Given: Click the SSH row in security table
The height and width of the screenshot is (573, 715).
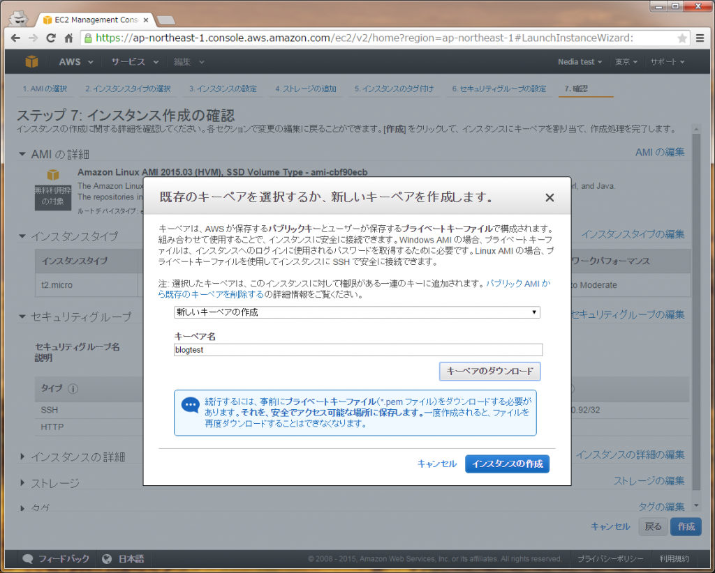Looking at the screenshot, I should pyautogui.click(x=89, y=410).
